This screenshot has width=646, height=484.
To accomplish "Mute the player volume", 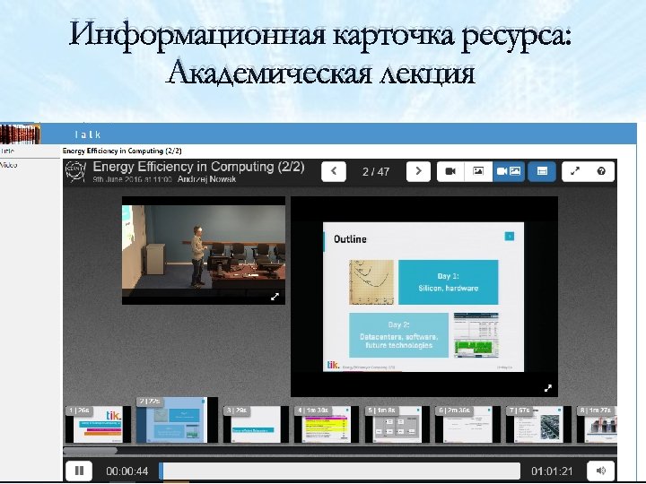I will 600,471.
